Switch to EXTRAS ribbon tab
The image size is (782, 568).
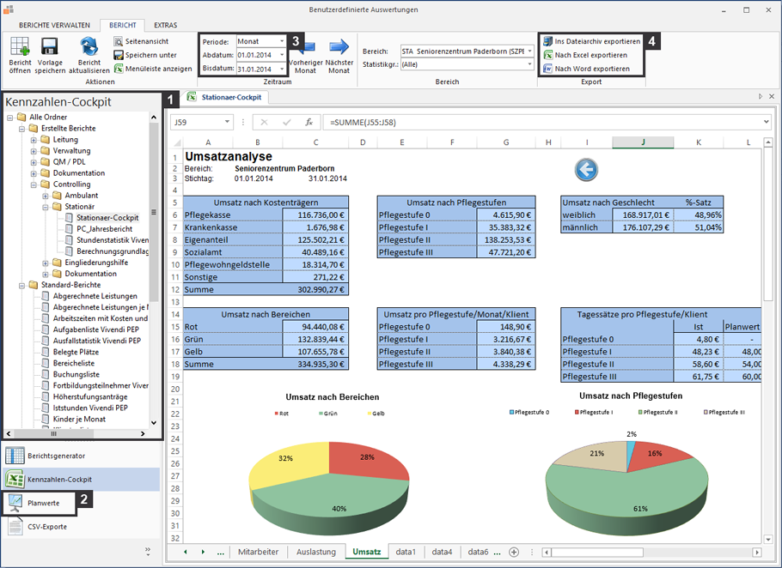point(166,25)
